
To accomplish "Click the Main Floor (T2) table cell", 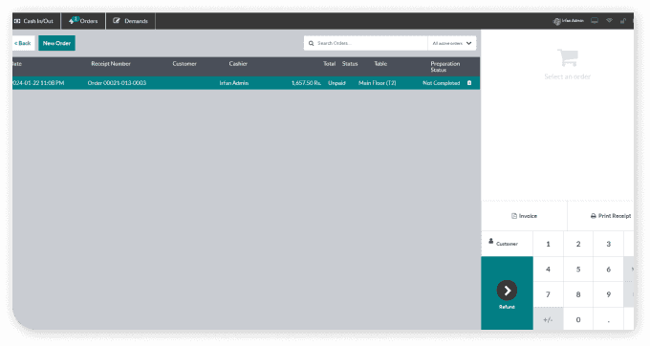I will point(378,83).
